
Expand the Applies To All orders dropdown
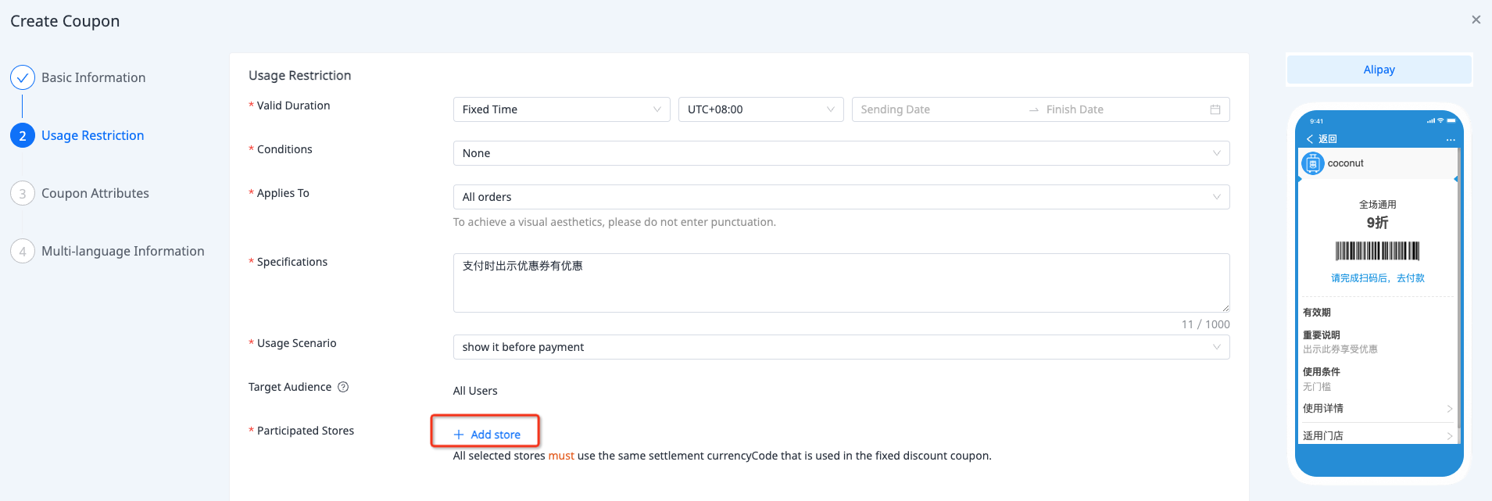(841, 197)
